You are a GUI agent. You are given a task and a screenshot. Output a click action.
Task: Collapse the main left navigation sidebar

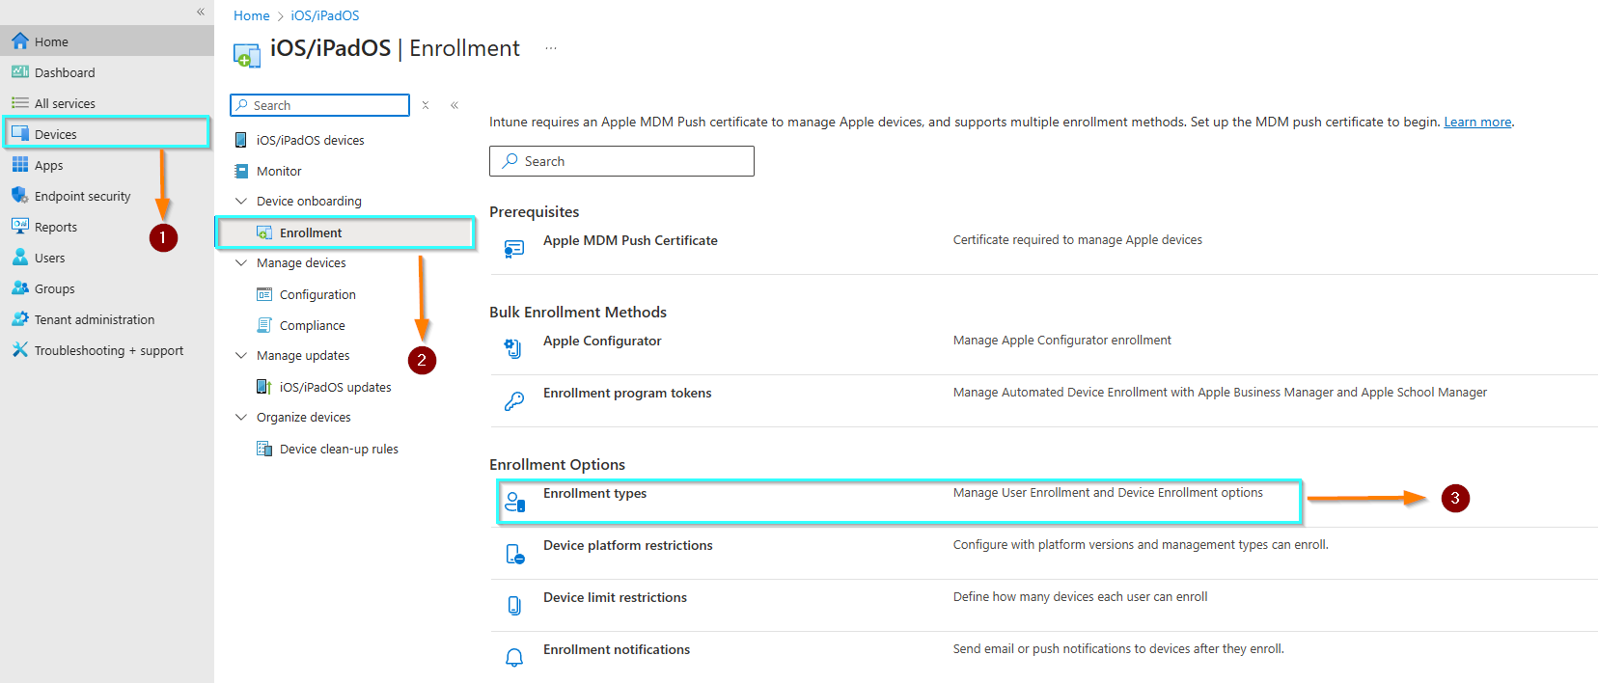(201, 12)
